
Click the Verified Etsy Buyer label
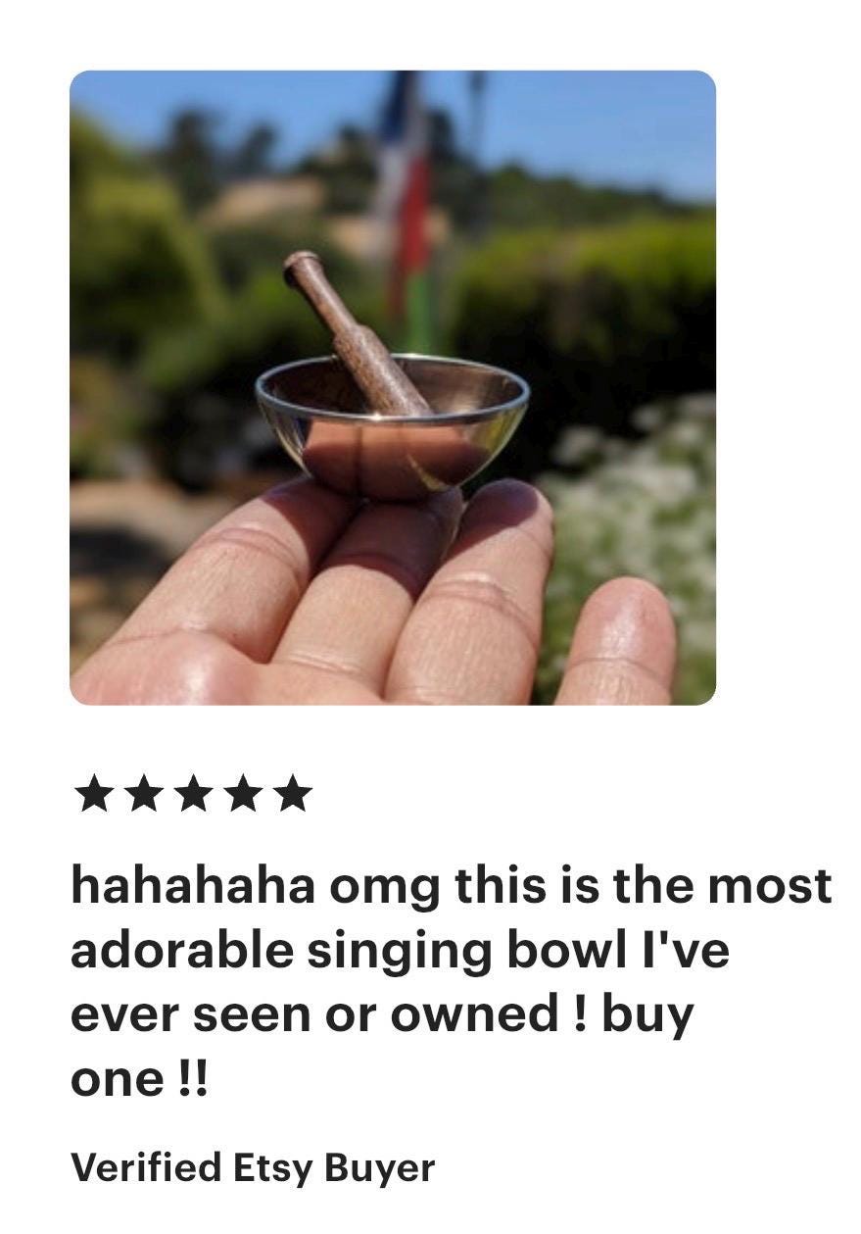click(x=253, y=1167)
